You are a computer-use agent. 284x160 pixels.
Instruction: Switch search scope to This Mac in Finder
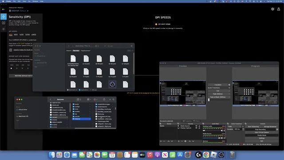point(76,51)
